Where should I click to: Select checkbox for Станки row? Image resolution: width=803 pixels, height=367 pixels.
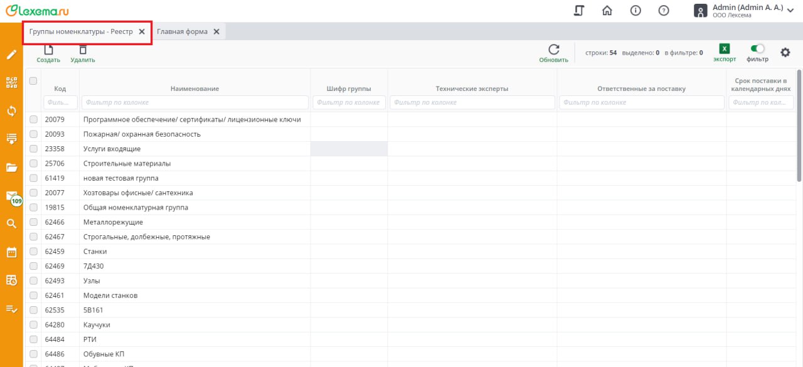(x=33, y=252)
